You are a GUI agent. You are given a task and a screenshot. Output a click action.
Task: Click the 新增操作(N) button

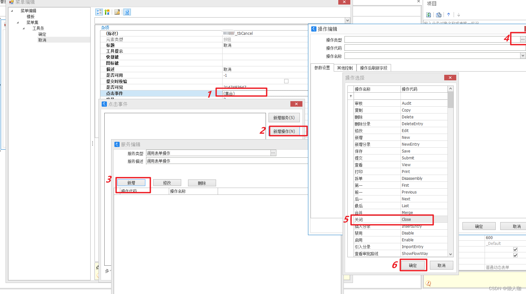284,131
